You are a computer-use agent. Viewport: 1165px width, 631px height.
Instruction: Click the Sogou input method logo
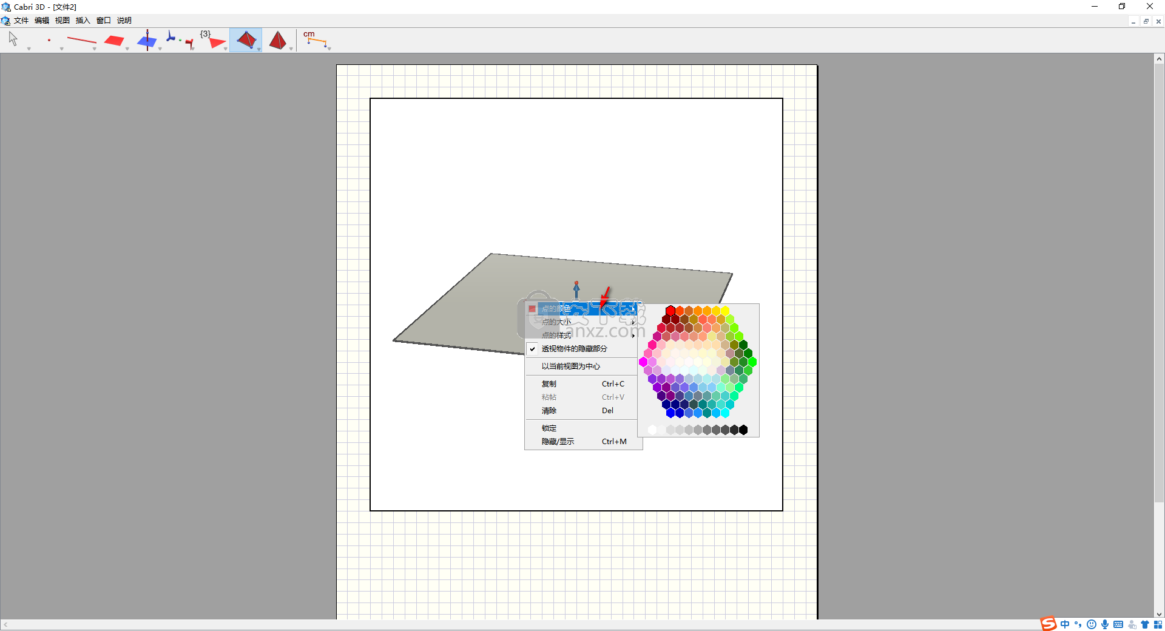click(1048, 624)
